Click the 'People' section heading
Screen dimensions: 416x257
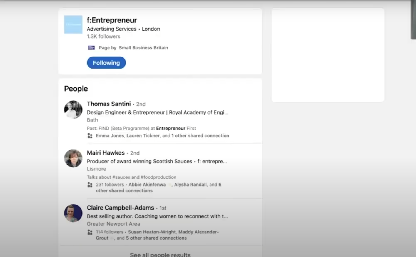pos(76,89)
